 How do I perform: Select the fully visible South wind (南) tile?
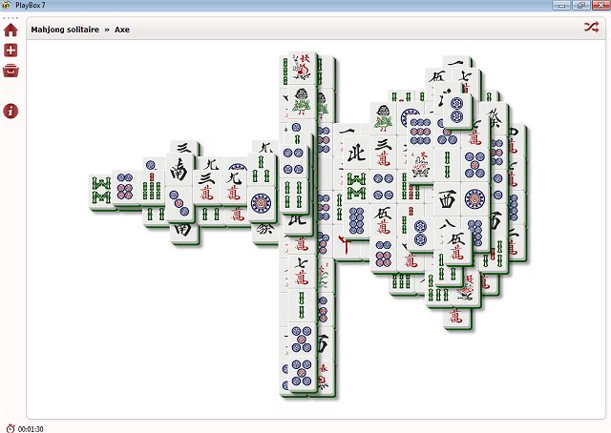click(x=179, y=170)
